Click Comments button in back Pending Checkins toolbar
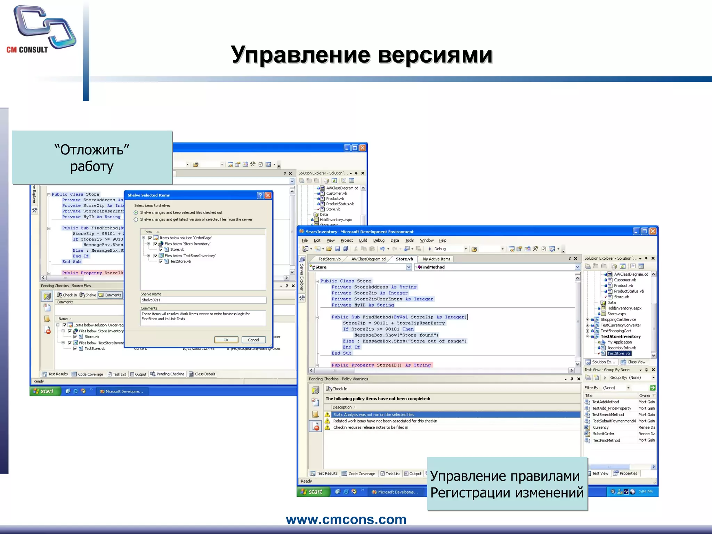 pyautogui.click(x=110, y=295)
